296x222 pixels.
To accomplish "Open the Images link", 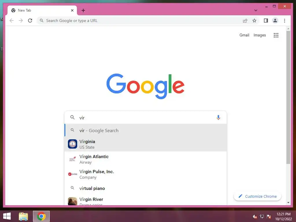I will click(x=260, y=35).
